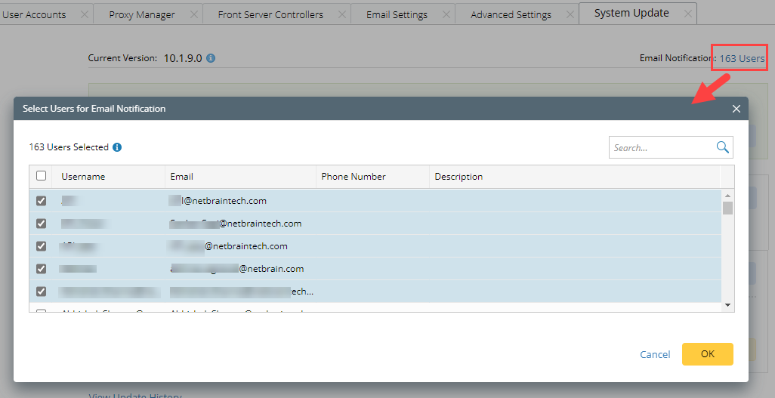Switch to Front Server Controllers tab
This screenshot has height=398, width=775.
click(270, 14)
